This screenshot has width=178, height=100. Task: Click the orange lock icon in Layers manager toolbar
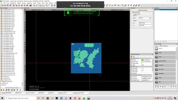[163, 87]
